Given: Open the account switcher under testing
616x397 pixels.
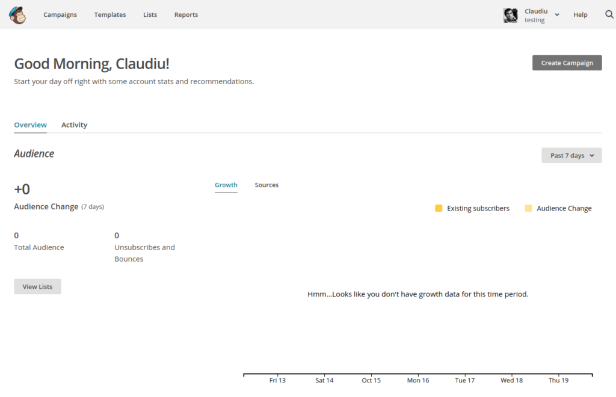Looking at the screenshot, I should click(534, 20).
